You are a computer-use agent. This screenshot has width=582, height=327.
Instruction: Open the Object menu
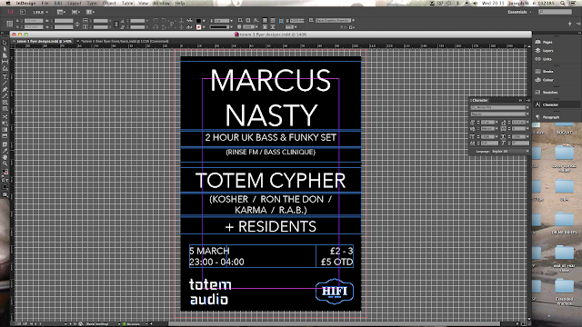pyautogui.click(x=109, y=3)
